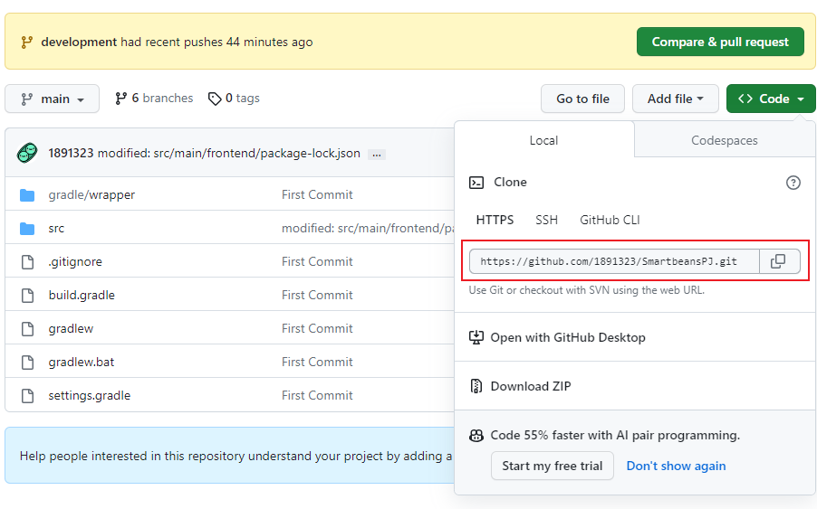Click the file icon next to gradlew
This screenshot has height=509, width=817.
coord(27,328)
